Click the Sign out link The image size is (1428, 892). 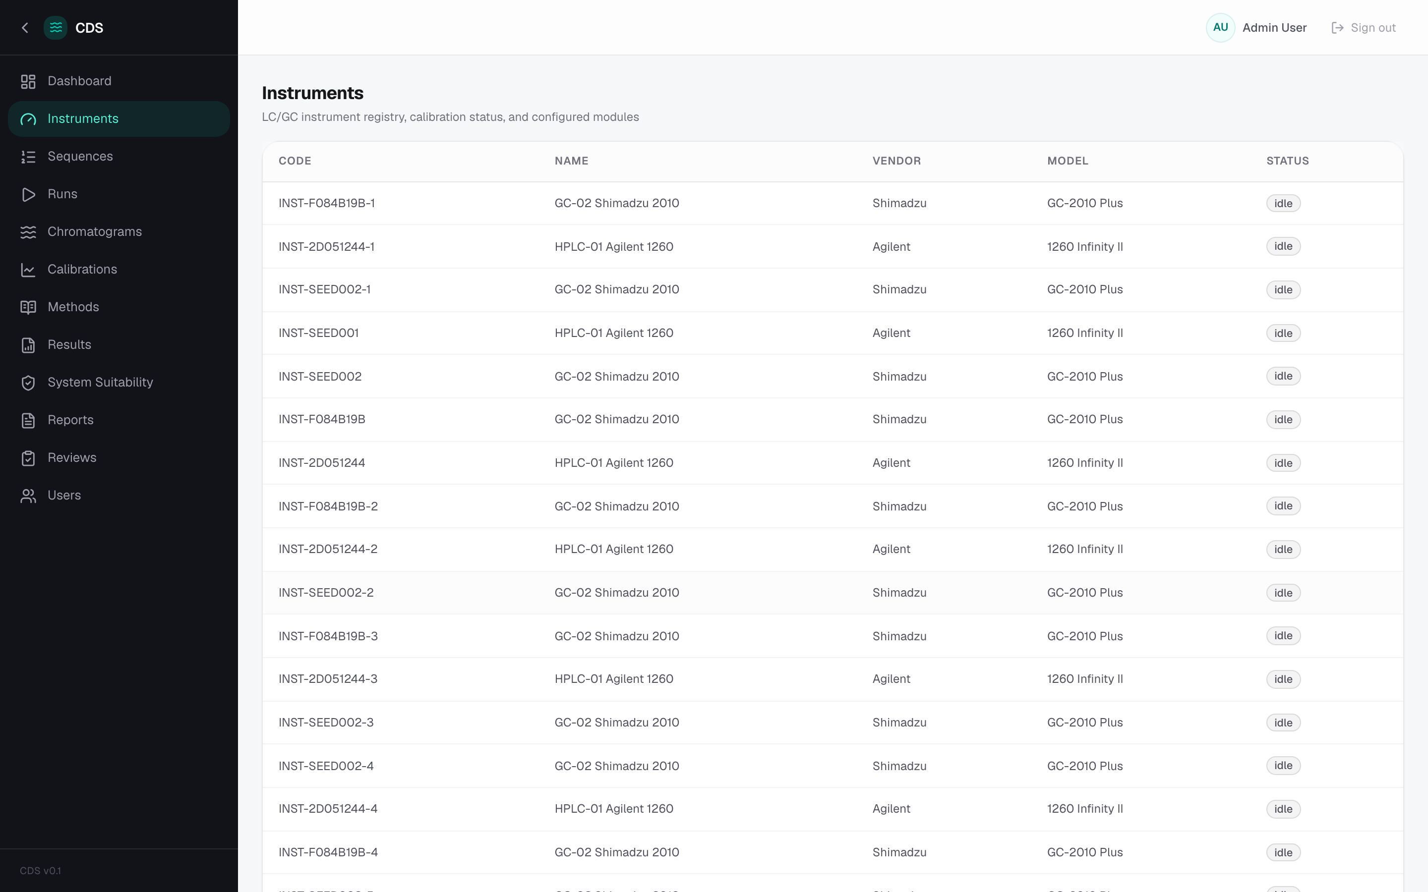click(x=1364, y=28)
